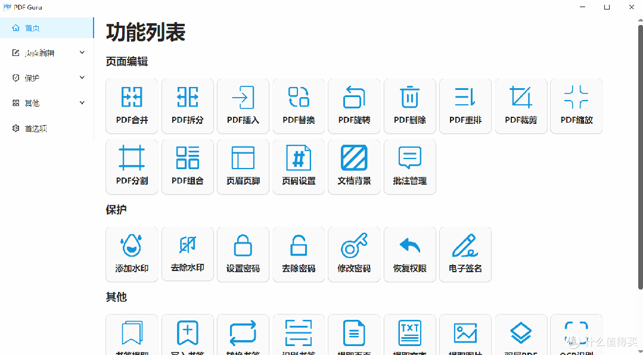Screen dimensions: 643x355
Task: Open the 设置密码 set password tool
Action: click(x=243, y=254)
